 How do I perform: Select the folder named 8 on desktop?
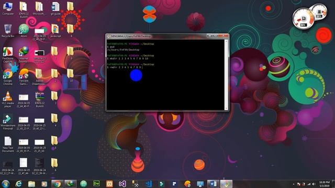click(71, 31)
